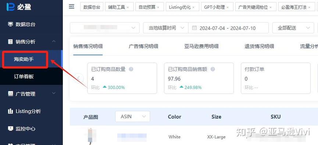Select the 亚马逊费用明细 tab
Screen dimensions: 318x145
[x=201, y=46]
